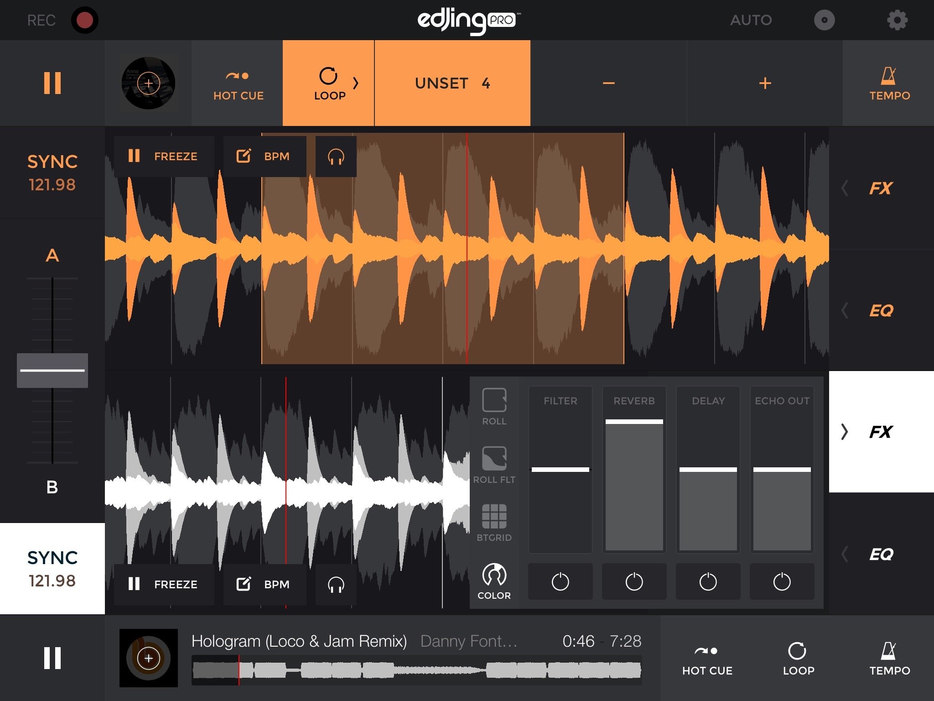Expand the Deck A FX panel
Screen dimensions: 934x701
tap(880, 188)
